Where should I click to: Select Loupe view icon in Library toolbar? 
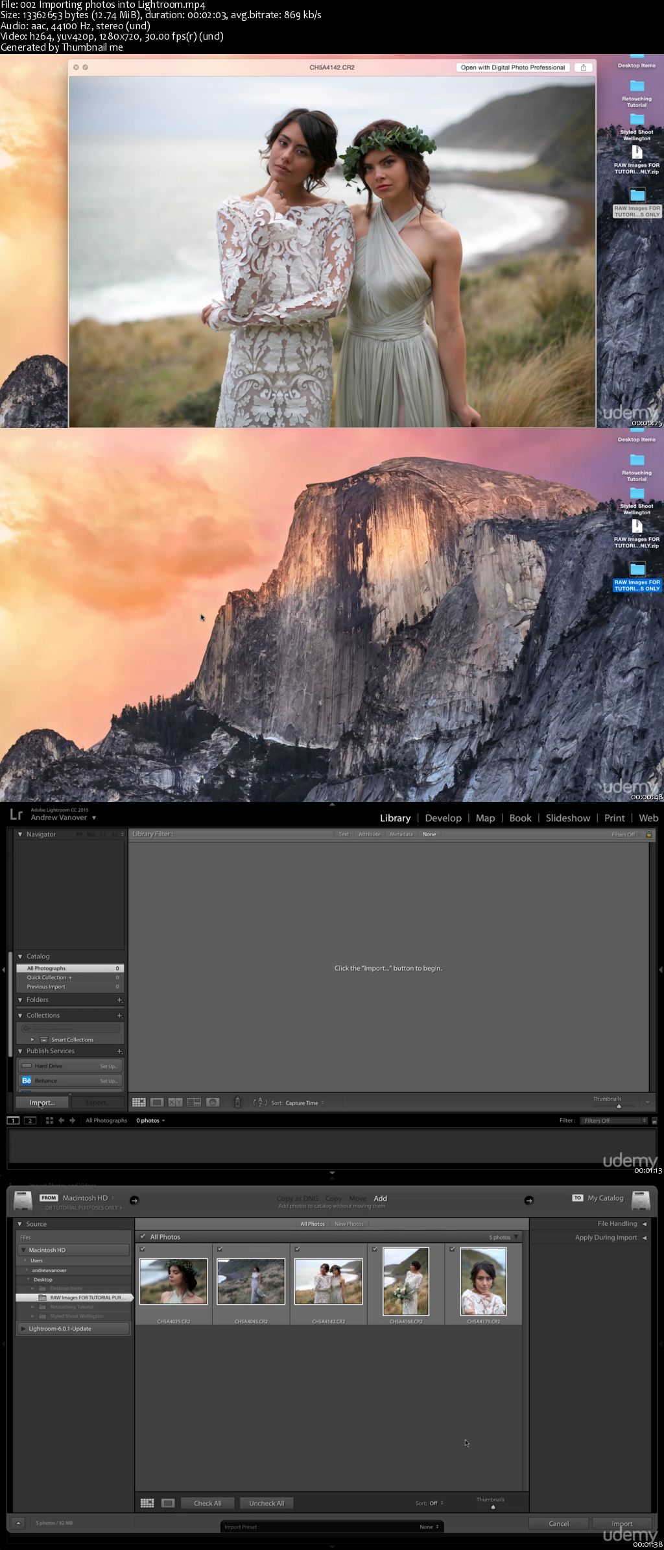[x=157, y=1102]
